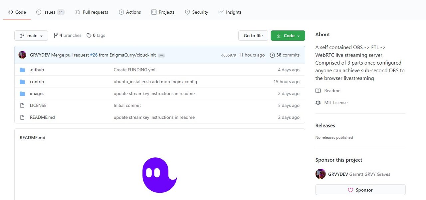Open pull request #26 link

(x=94, y=55)
